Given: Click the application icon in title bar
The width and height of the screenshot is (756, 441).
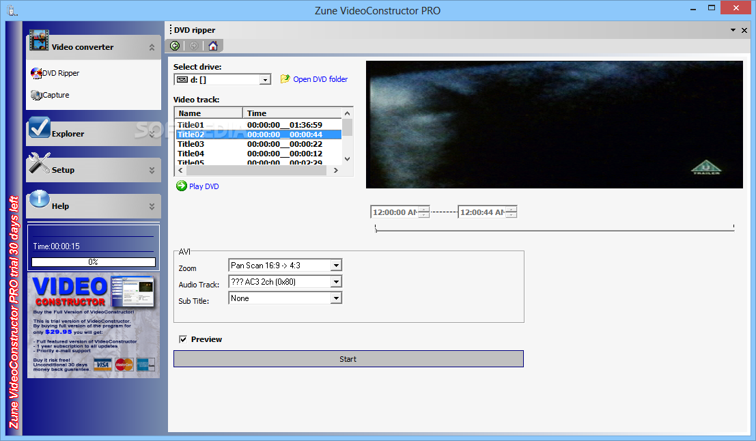Looking at the screenshot, I should coord(12,11).
